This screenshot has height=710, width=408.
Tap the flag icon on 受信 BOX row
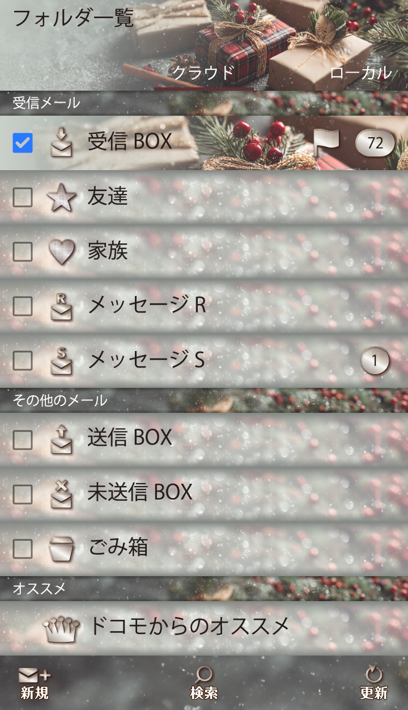tap(326, 142)
